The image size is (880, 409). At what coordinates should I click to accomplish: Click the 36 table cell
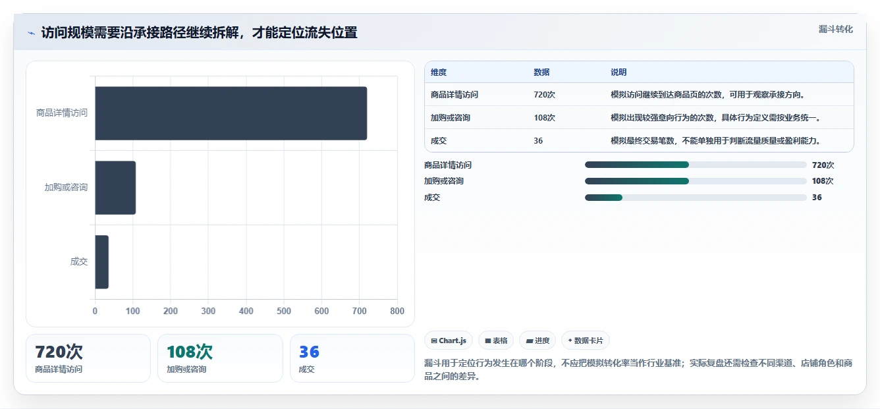click(538, 141)
